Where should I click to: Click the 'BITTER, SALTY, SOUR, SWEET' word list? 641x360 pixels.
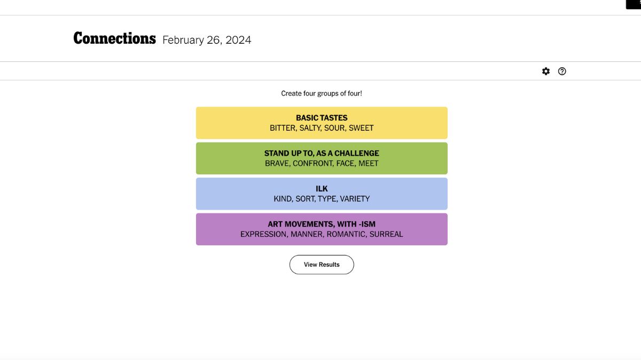point(322,128)
